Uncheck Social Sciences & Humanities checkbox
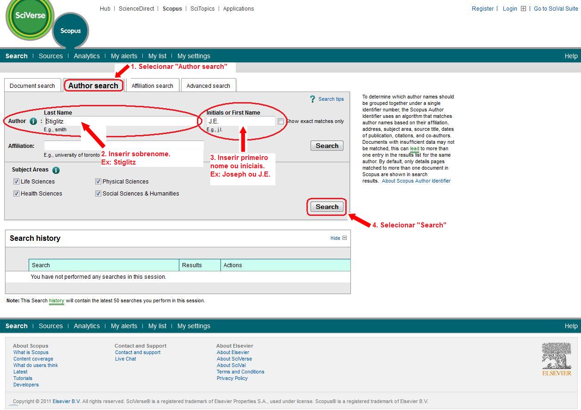The image size is (581, 410). (98, 194)
